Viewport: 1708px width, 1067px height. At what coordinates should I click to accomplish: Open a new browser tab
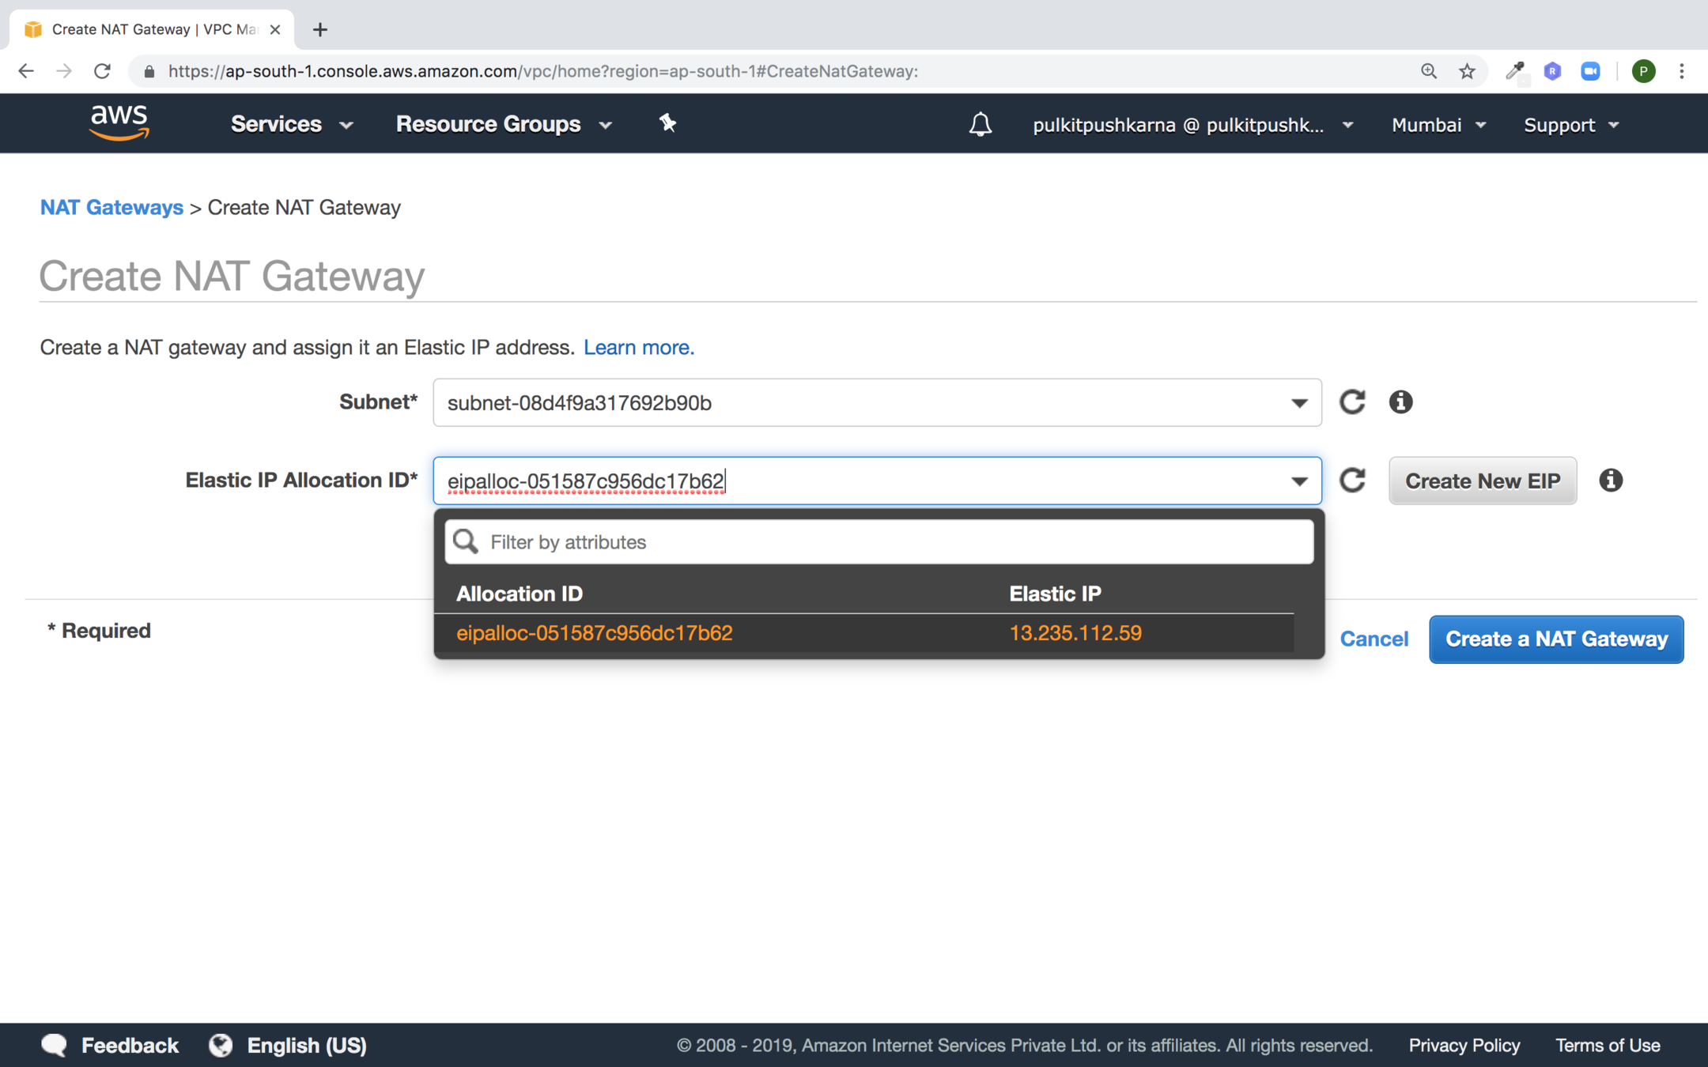[319, 30]
